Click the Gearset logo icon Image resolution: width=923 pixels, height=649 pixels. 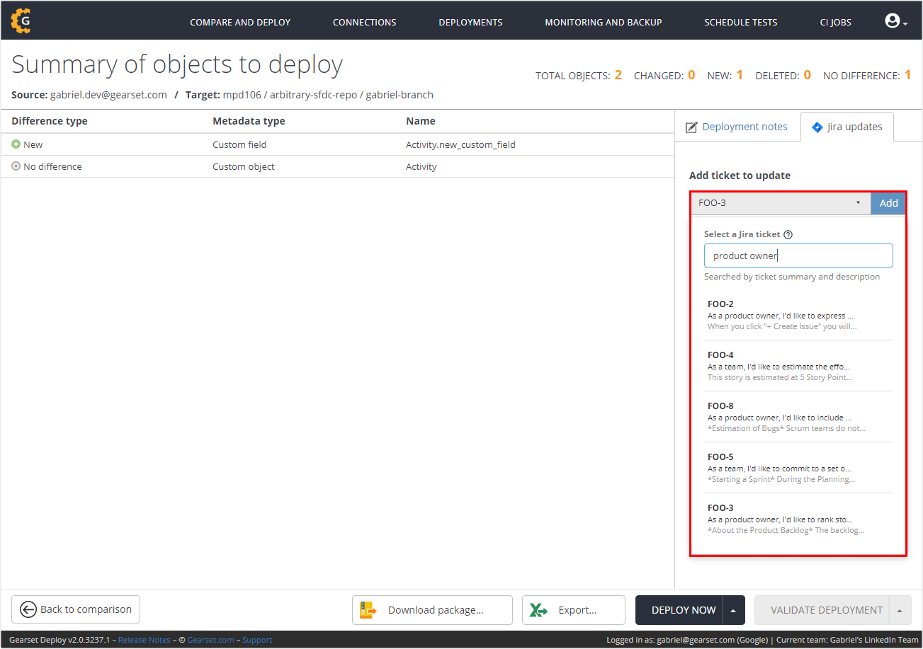tap(21, 21)
